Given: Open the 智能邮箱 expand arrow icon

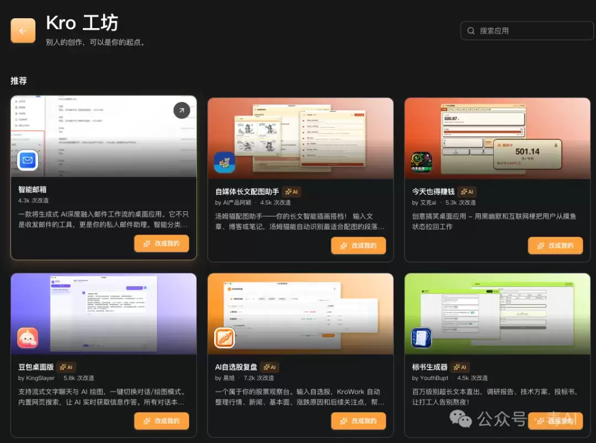Looking at the screenshot, I should coord(182,110).
